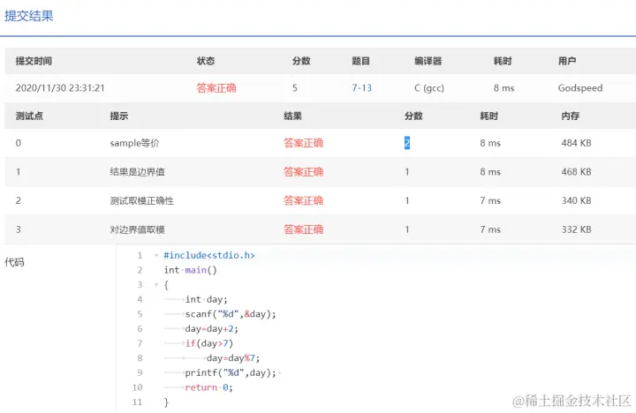This screenshot has width=636, height=413.
Task: Click the 结果 column header
Action: click(x=293, y=116)
